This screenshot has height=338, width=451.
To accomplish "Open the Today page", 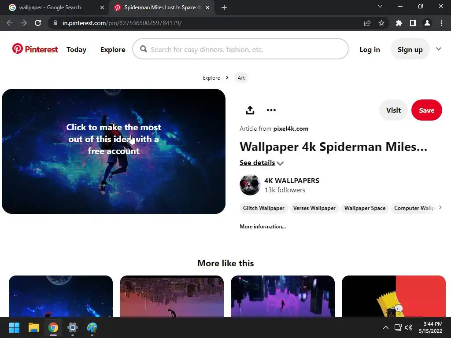I will [x=76, y=49].
